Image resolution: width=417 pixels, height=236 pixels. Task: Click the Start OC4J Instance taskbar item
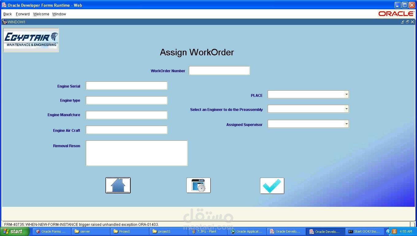(365, 231)
